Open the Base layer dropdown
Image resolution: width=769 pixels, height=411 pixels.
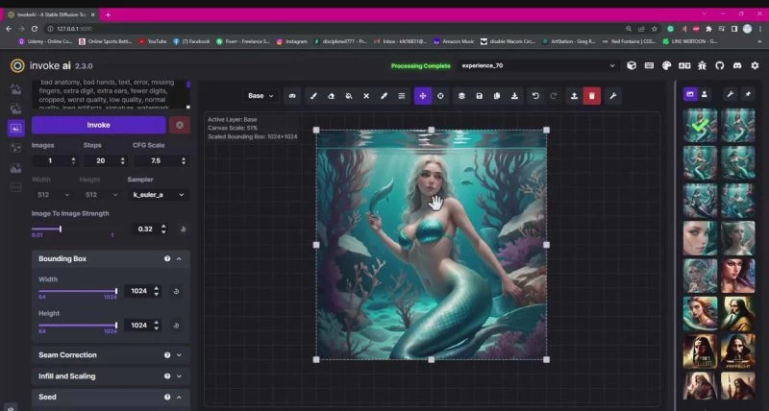coord(260,96)
